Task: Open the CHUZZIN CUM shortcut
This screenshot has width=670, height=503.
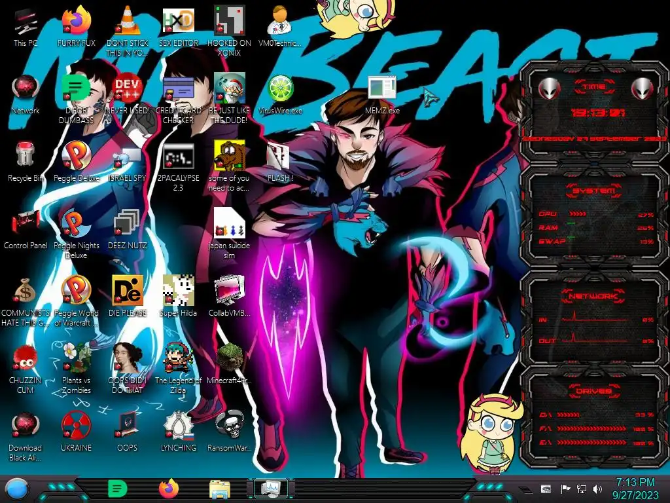Action: [x=26, y=369]
